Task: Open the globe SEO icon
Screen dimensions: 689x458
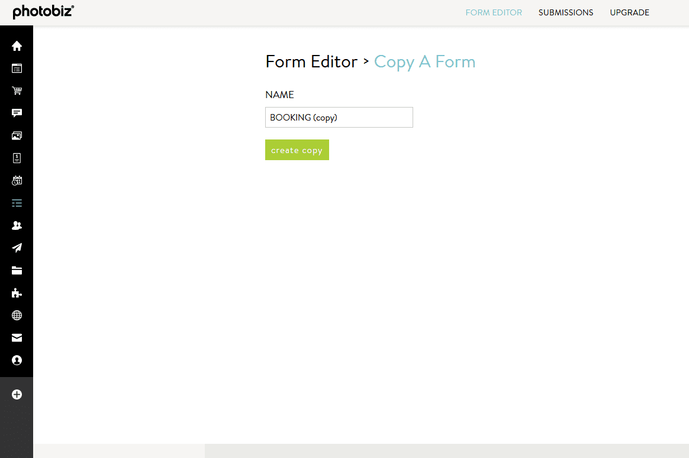Action: [x=17, y=315]
